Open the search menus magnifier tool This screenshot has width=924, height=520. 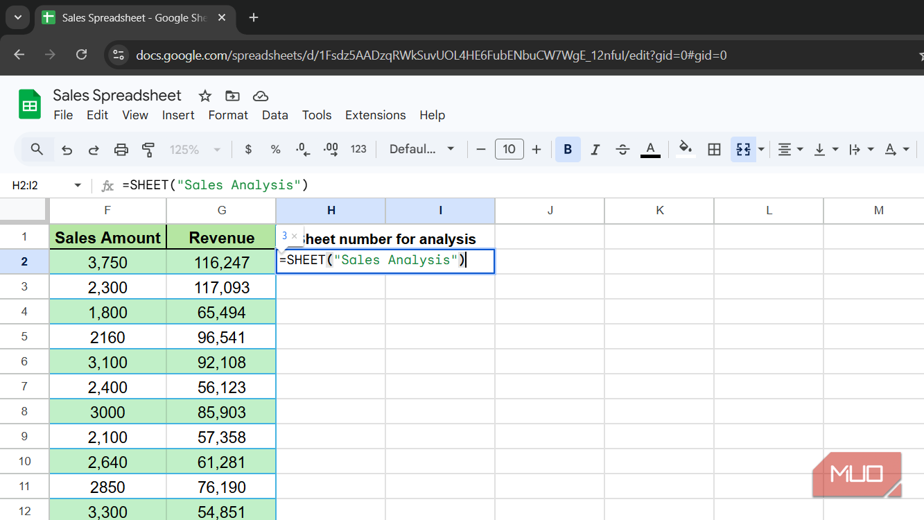click(x=37, y=149)
